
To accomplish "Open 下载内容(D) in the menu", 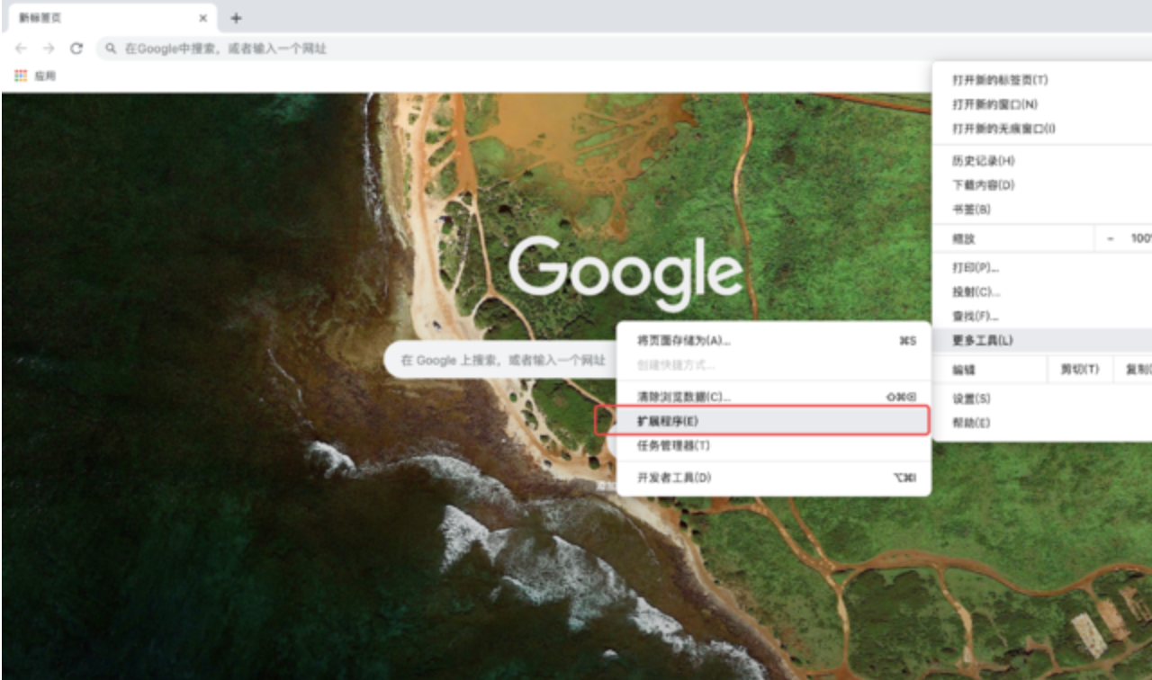I will pyautogui.click(x=1042, y=185).
